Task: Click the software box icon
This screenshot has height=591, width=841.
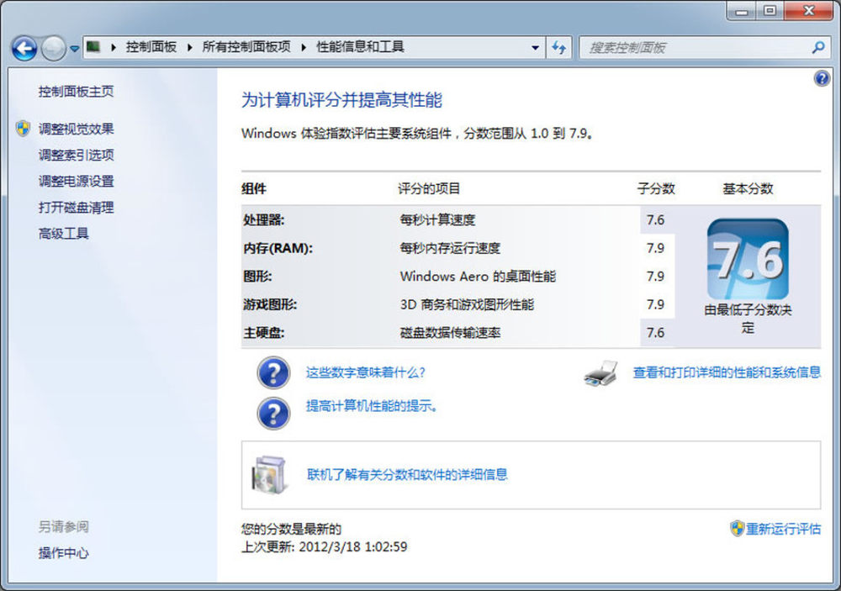Action: pos(269,475)
